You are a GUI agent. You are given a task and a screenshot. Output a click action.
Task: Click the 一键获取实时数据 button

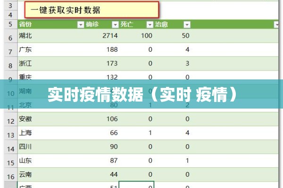92,10
